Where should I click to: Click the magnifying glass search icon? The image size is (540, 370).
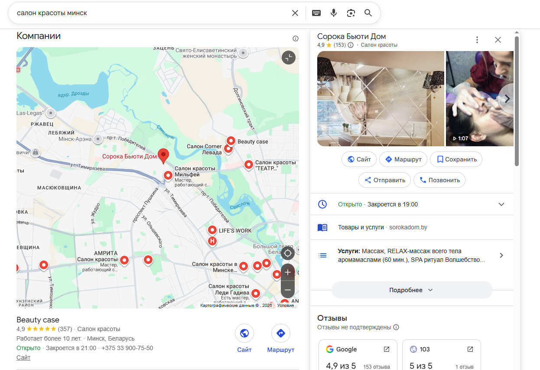[368, 13]
